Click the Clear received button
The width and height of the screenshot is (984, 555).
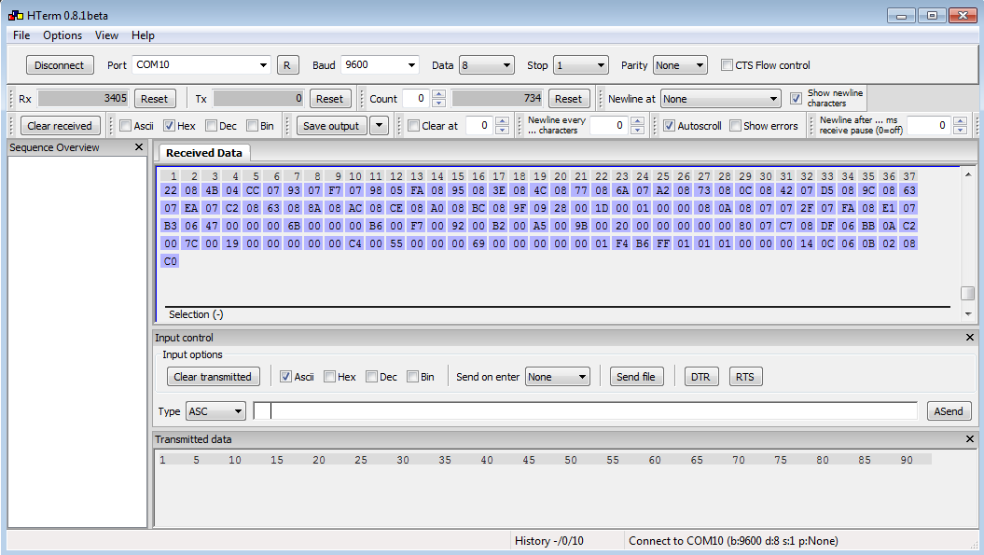point(60,126)
